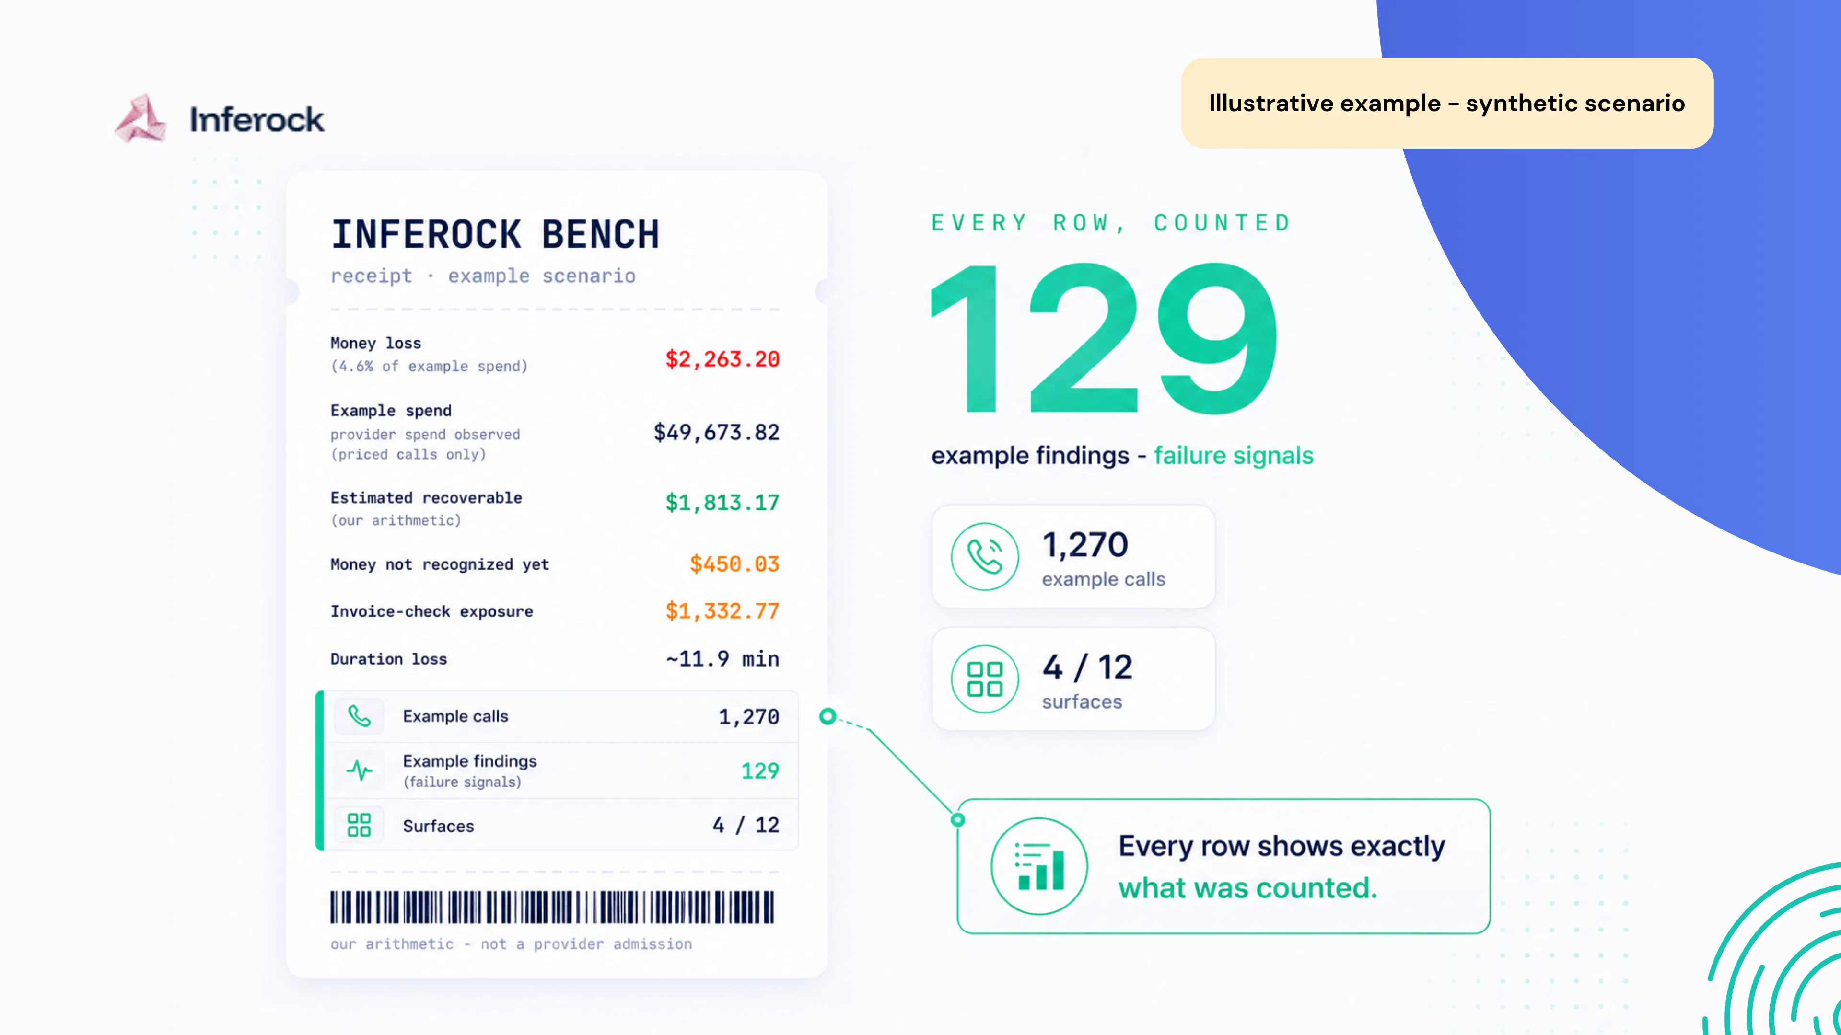Click the grid icon in Surfaces row
The width and height of the screenshot is (1841, 1035).
tap(359, 825)
